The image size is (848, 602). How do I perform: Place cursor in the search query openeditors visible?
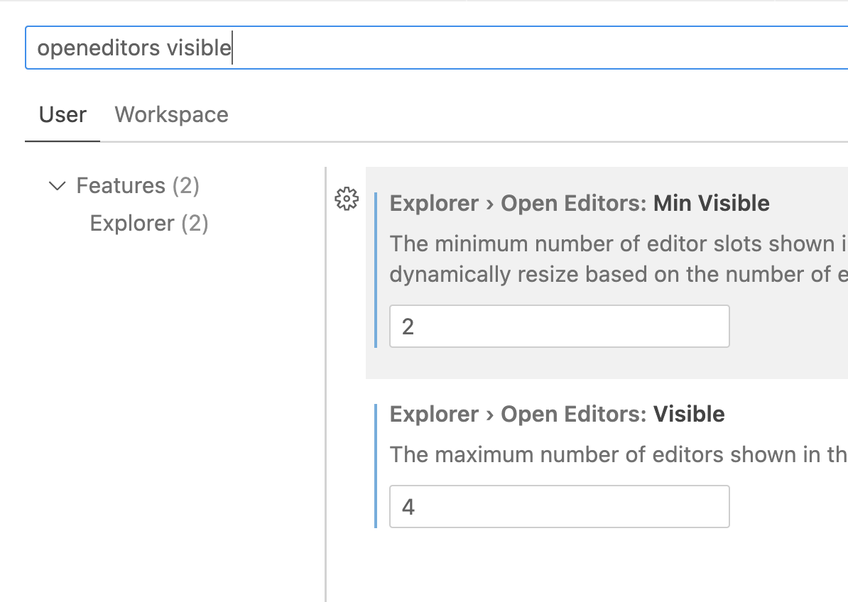pos(135,47)
